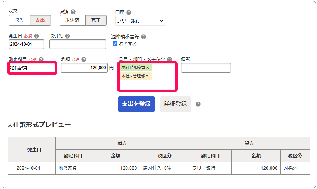Remove the 本社 - 管理部 tag
Screen dimensions: 317x189
click(147, 76)
